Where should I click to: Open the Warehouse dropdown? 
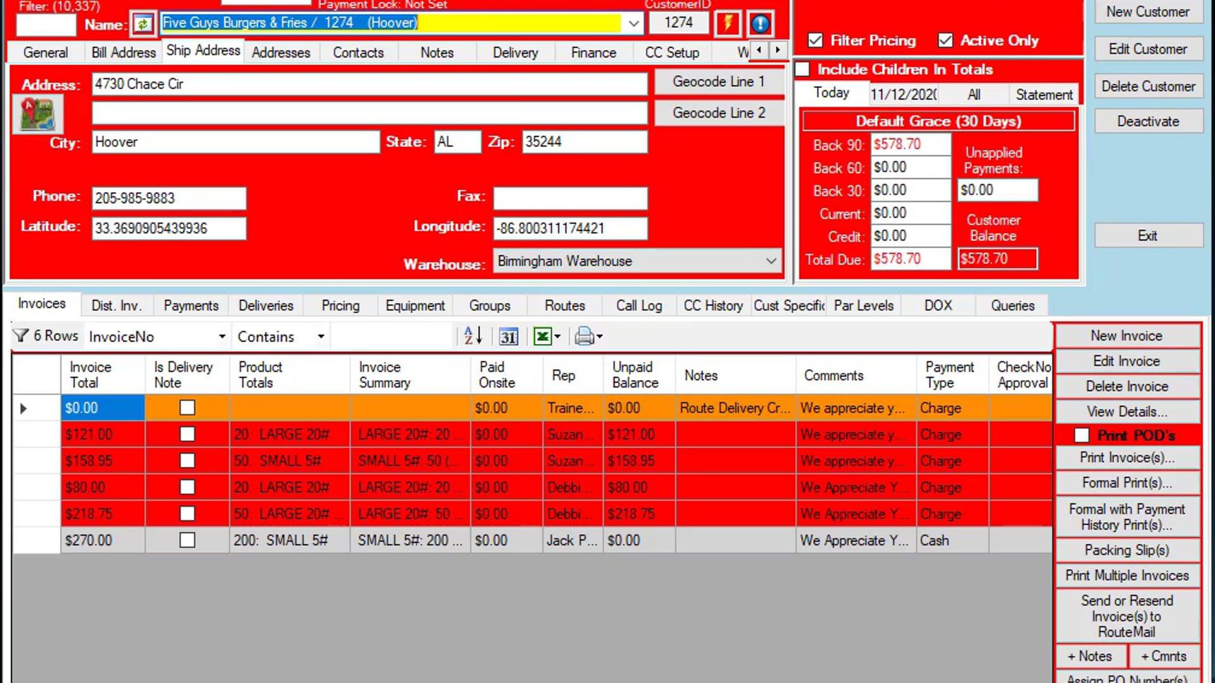click(771, 261)
